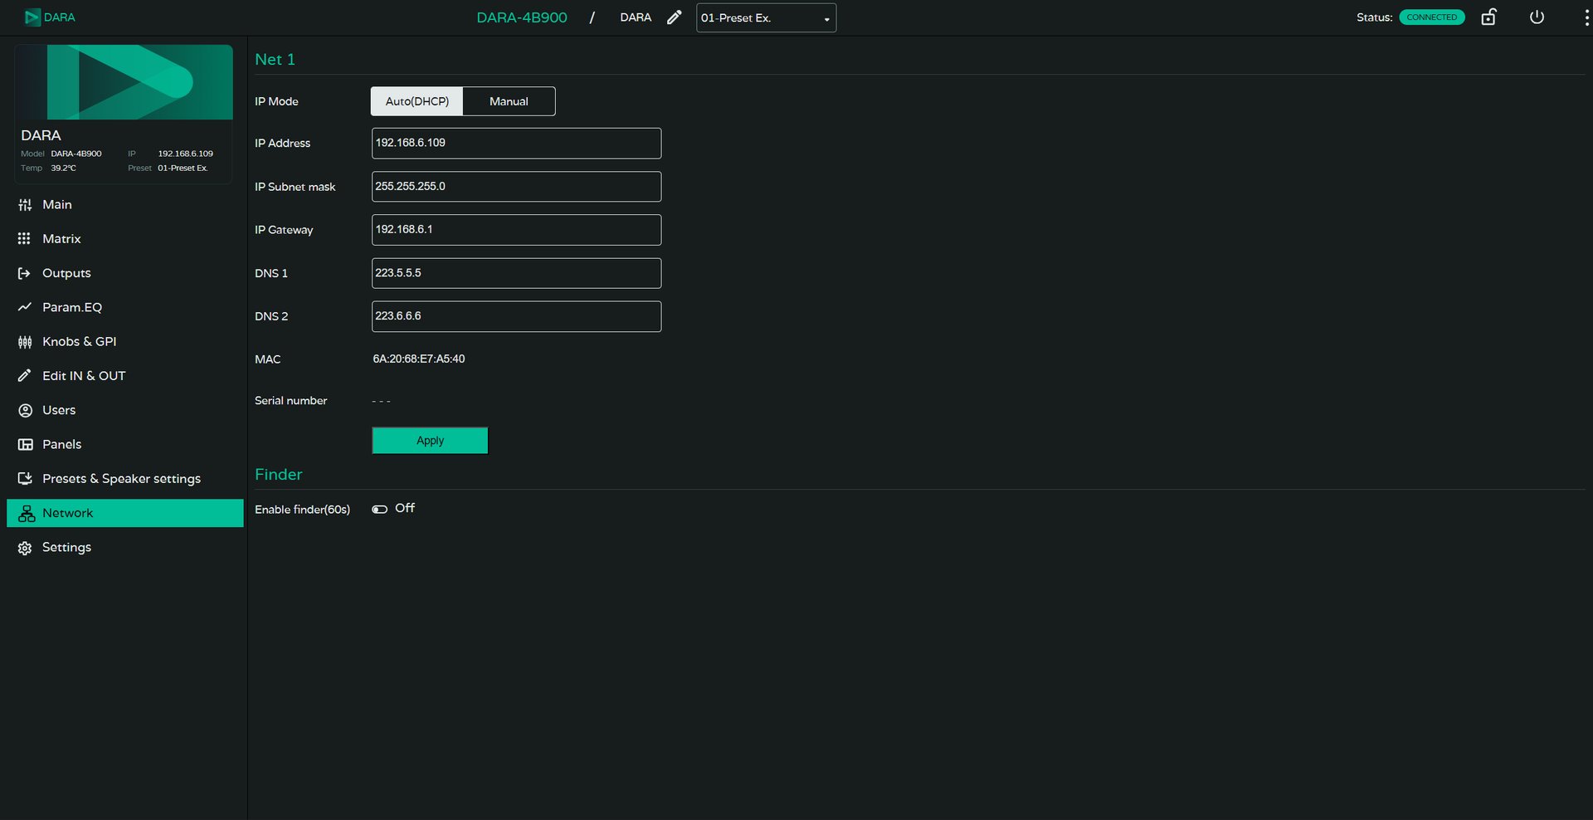Screen dimensions: 1593x820
Task: Click the Net 1 section heading
Action: point(275,60)
